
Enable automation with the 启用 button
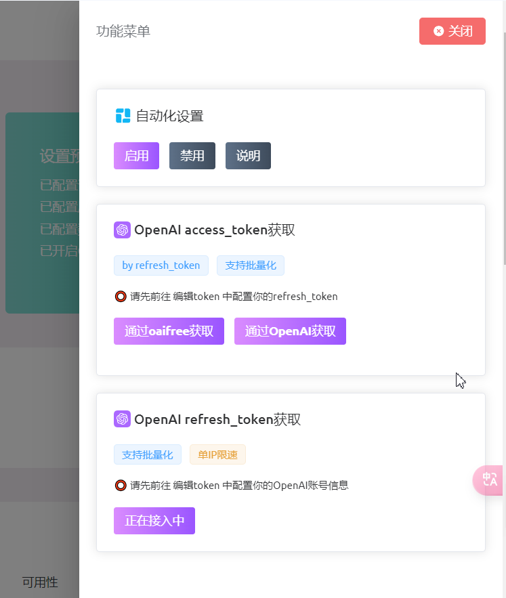[136, 156]
